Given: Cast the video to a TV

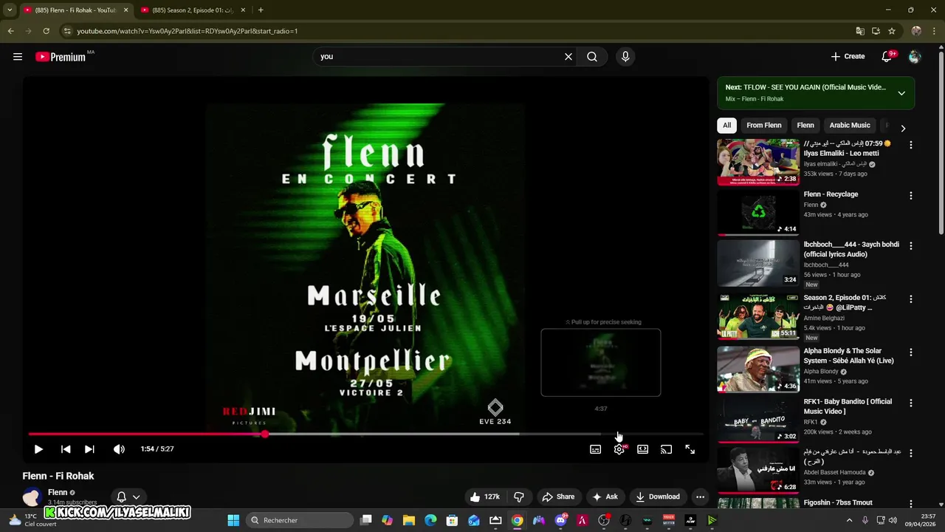Looking at the screenshot, I should click(x=667, y=449).
